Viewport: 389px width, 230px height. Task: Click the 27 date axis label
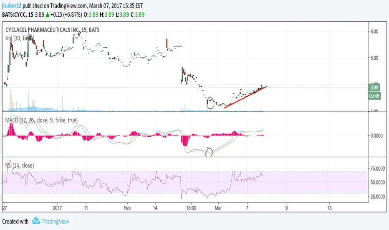5,208
